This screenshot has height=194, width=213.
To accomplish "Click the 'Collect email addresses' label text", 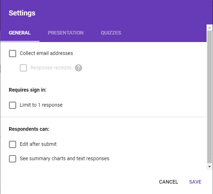I will point(46,53).
